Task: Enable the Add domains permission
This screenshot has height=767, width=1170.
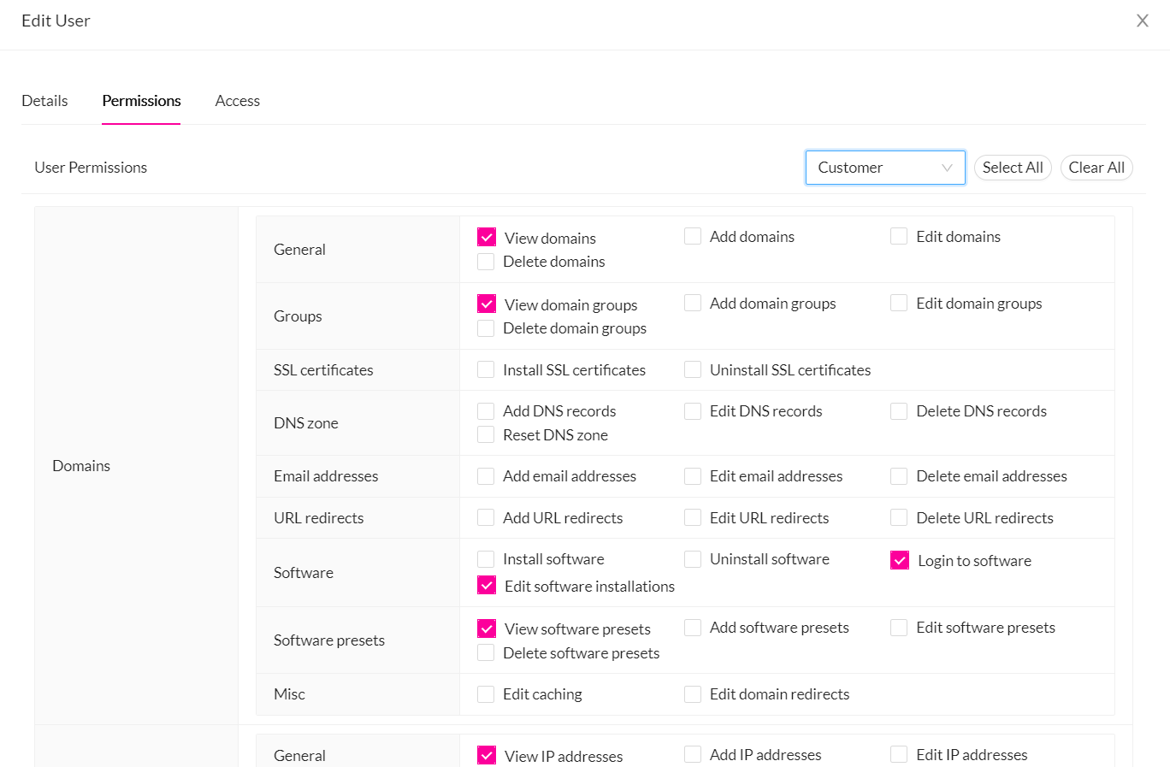Action: tap(692, 235)
